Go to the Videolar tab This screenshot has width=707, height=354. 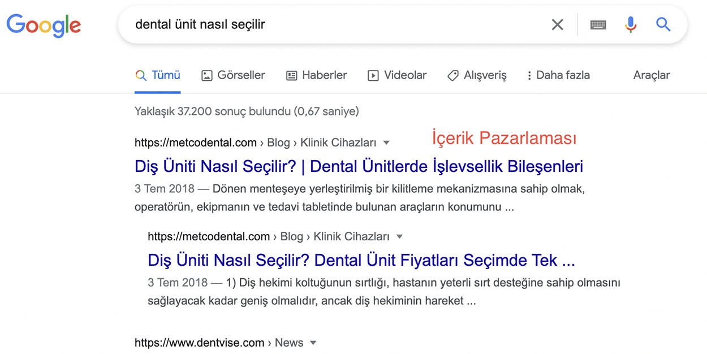pyautogui.click(x=397, y=75)
